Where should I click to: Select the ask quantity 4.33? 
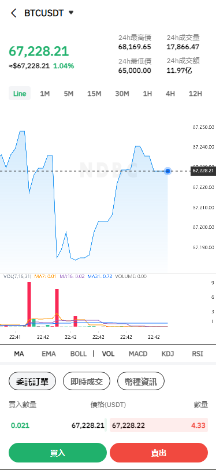pos(199,425)
